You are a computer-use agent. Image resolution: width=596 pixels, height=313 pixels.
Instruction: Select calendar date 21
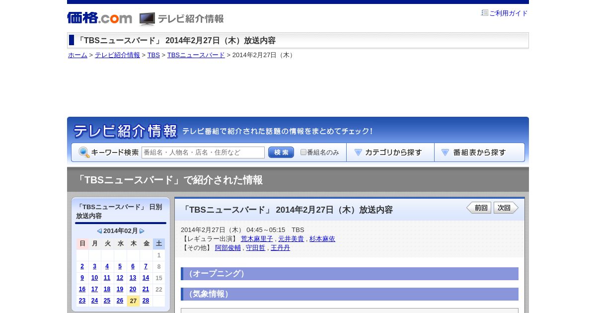pos(146,289)
